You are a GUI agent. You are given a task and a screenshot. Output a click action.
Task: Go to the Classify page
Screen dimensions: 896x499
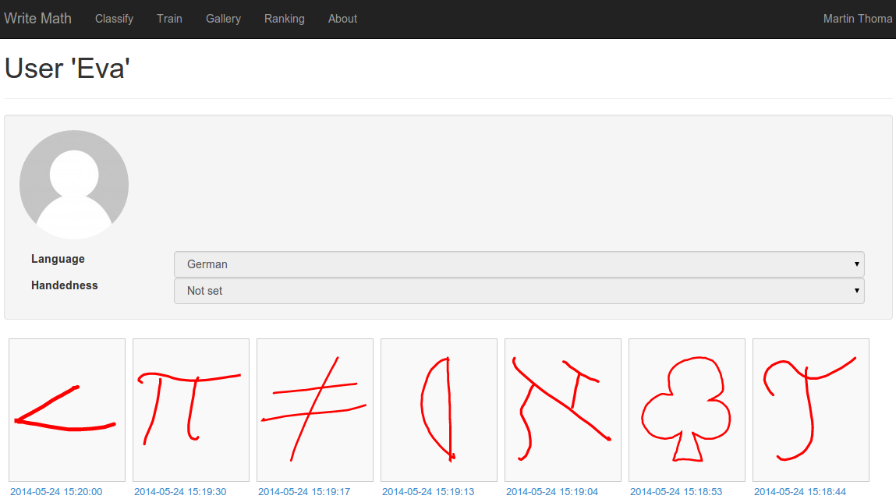pos(114,19)
